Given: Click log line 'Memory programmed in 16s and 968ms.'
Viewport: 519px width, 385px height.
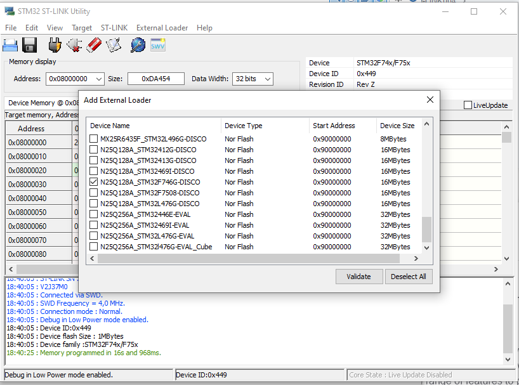Looking at the screenshot, I should tap(100, 353).
